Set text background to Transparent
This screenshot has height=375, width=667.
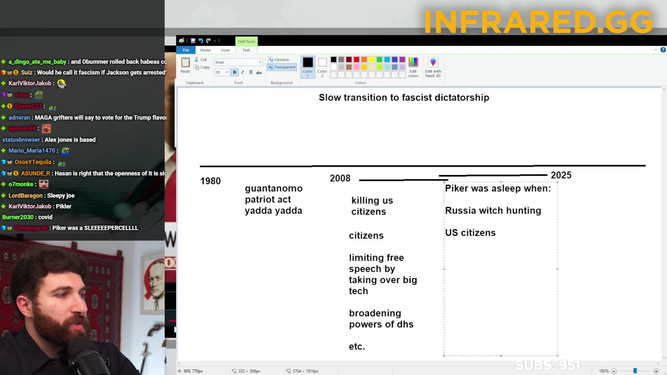click(281, 67)
